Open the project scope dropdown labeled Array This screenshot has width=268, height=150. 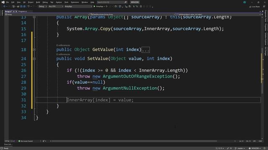pyautogui.click(x=47, y=15)
